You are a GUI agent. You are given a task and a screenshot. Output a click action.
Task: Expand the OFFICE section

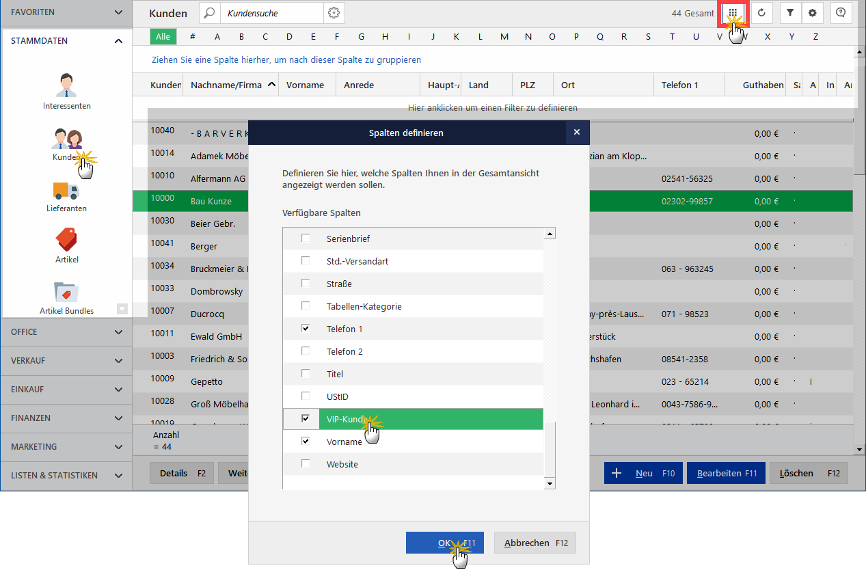tap(66, 332)
